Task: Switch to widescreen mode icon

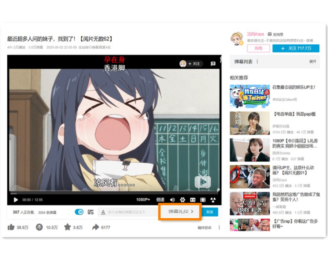Action: pos(193,200)
